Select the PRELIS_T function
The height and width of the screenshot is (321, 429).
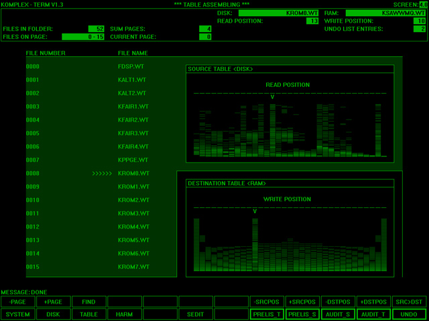pyautogui.click(x=267, y=314)
